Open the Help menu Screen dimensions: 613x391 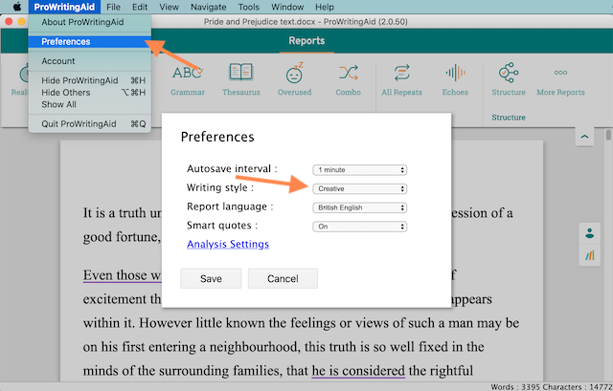click(325, 7)
